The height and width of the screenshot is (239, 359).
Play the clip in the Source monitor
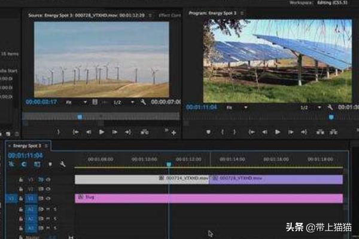coord(102,132)
